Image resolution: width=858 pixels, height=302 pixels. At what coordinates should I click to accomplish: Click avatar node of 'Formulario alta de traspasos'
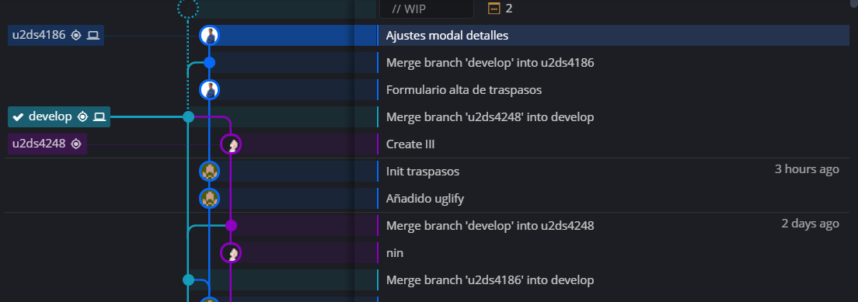(x=209, y=90)
